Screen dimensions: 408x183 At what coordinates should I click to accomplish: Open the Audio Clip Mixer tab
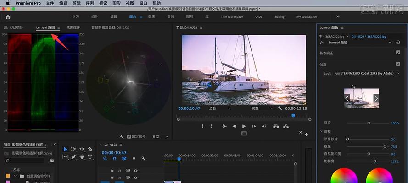click(x=110, y=27)
